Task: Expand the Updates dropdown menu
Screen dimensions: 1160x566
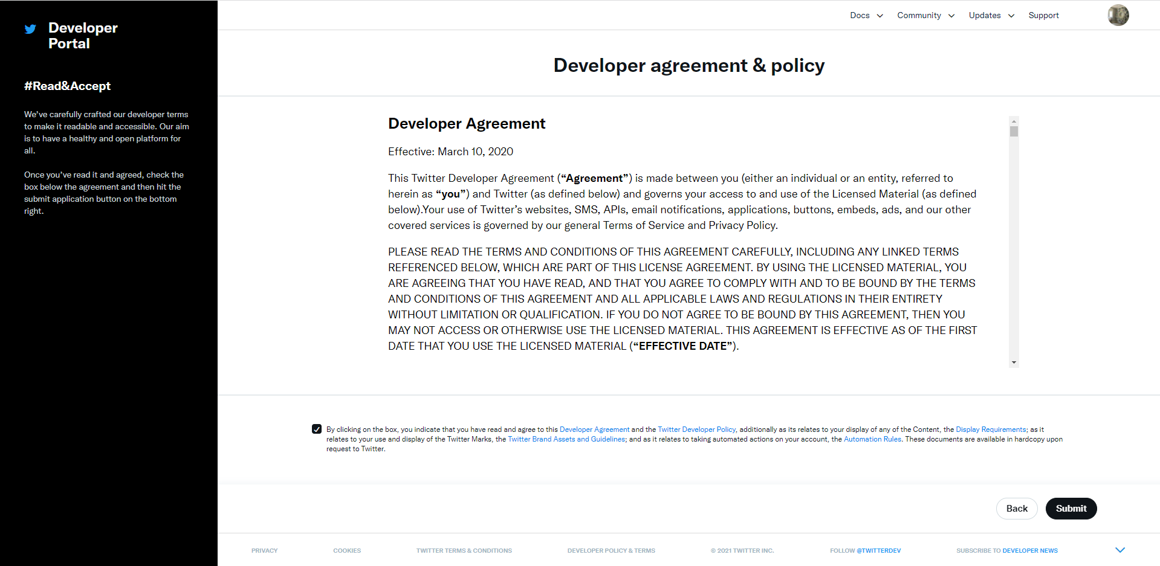Action: point(991,15)
